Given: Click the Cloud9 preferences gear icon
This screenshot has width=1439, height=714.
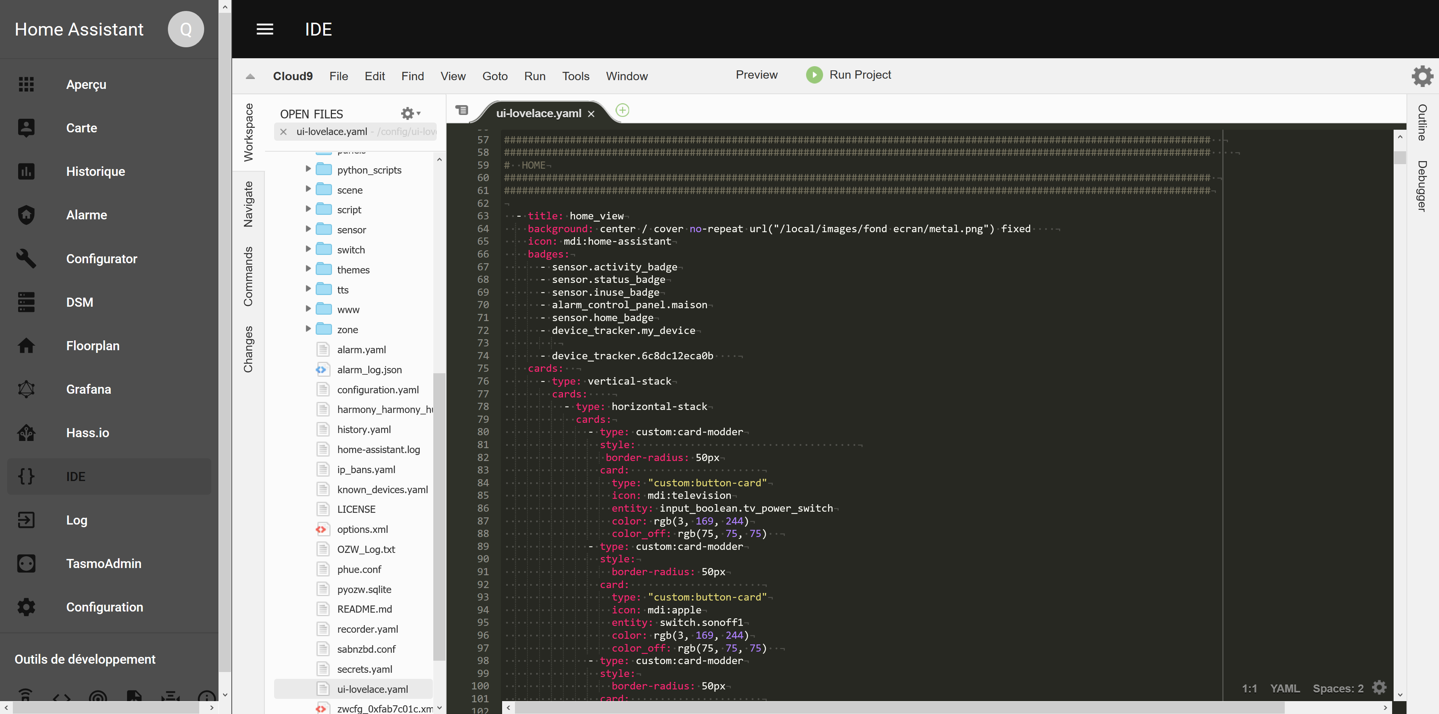Looking at the screenshot, I should pyautogui.click(x=1422, y=76).
